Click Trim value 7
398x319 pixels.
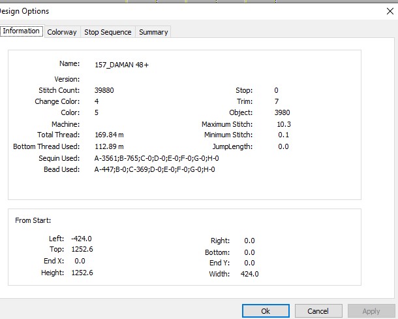pyautogui.click(x=277, y=101)
